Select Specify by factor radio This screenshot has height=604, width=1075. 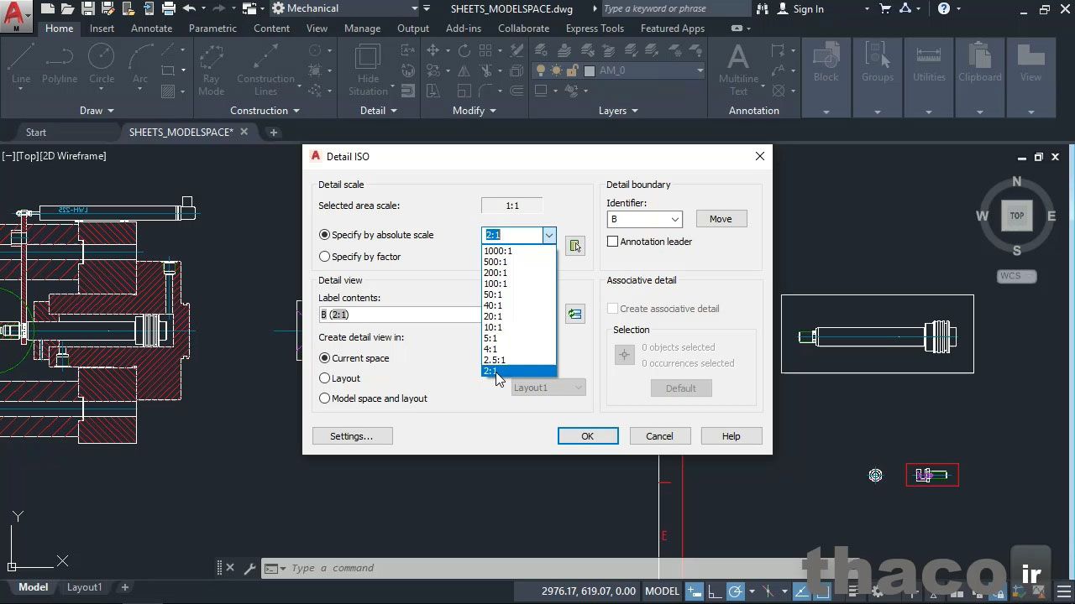325,257
